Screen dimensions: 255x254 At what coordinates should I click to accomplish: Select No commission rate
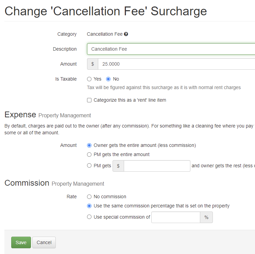89,197
